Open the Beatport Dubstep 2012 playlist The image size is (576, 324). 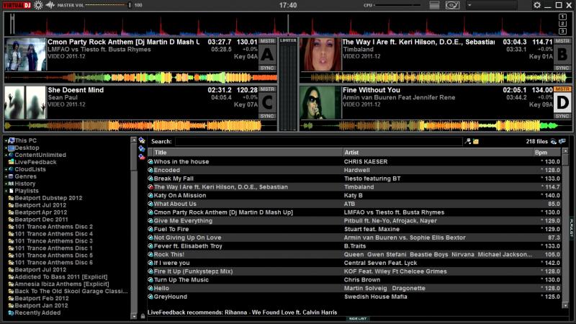point(48,198)
